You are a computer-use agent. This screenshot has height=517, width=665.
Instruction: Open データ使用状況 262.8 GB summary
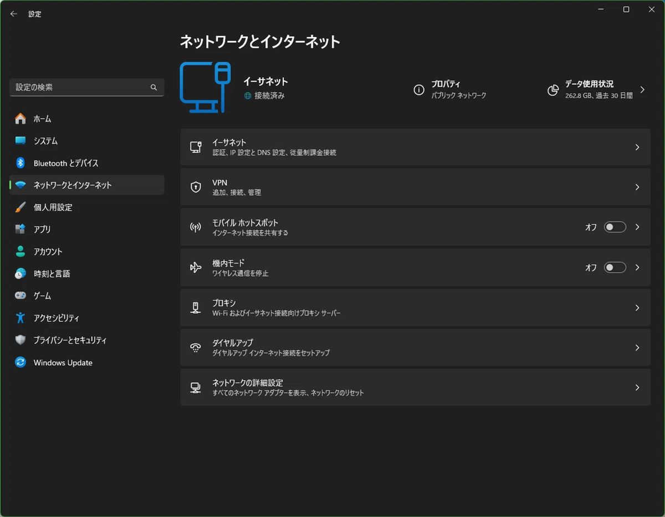coord(596,90)
